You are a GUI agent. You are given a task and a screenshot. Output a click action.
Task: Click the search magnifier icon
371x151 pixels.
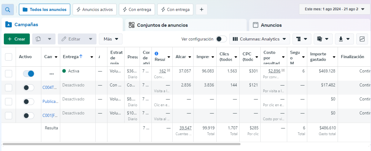(x=7, y=9)
